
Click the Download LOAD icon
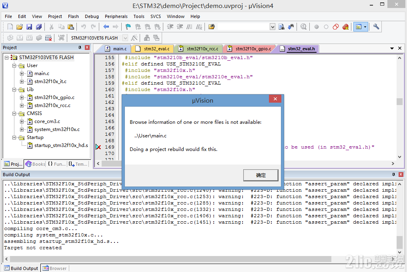pyautogui.click(x=61, y=38)
